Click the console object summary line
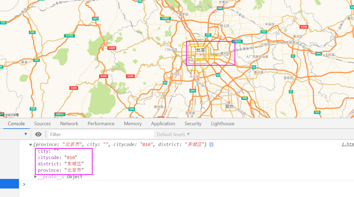 point(120,145)
